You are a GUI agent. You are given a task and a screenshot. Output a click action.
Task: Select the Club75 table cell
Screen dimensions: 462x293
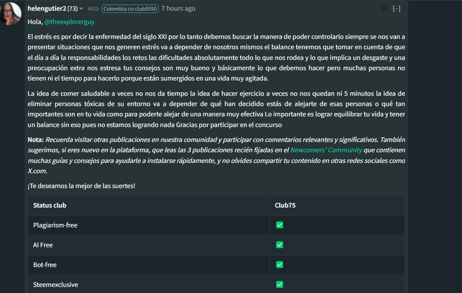pos(285,205)
